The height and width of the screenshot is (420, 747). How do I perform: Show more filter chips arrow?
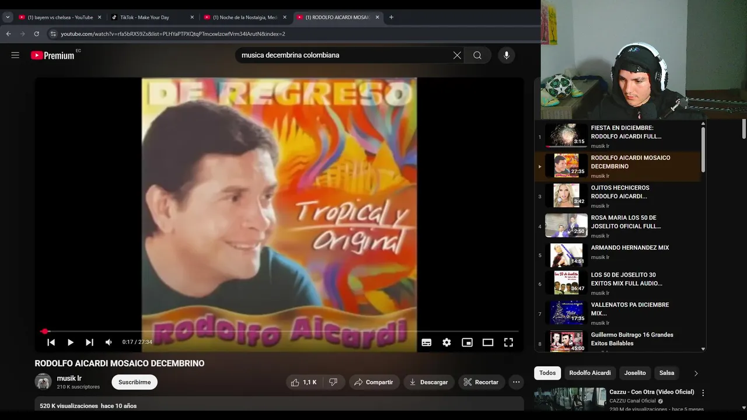pos(696,373)
